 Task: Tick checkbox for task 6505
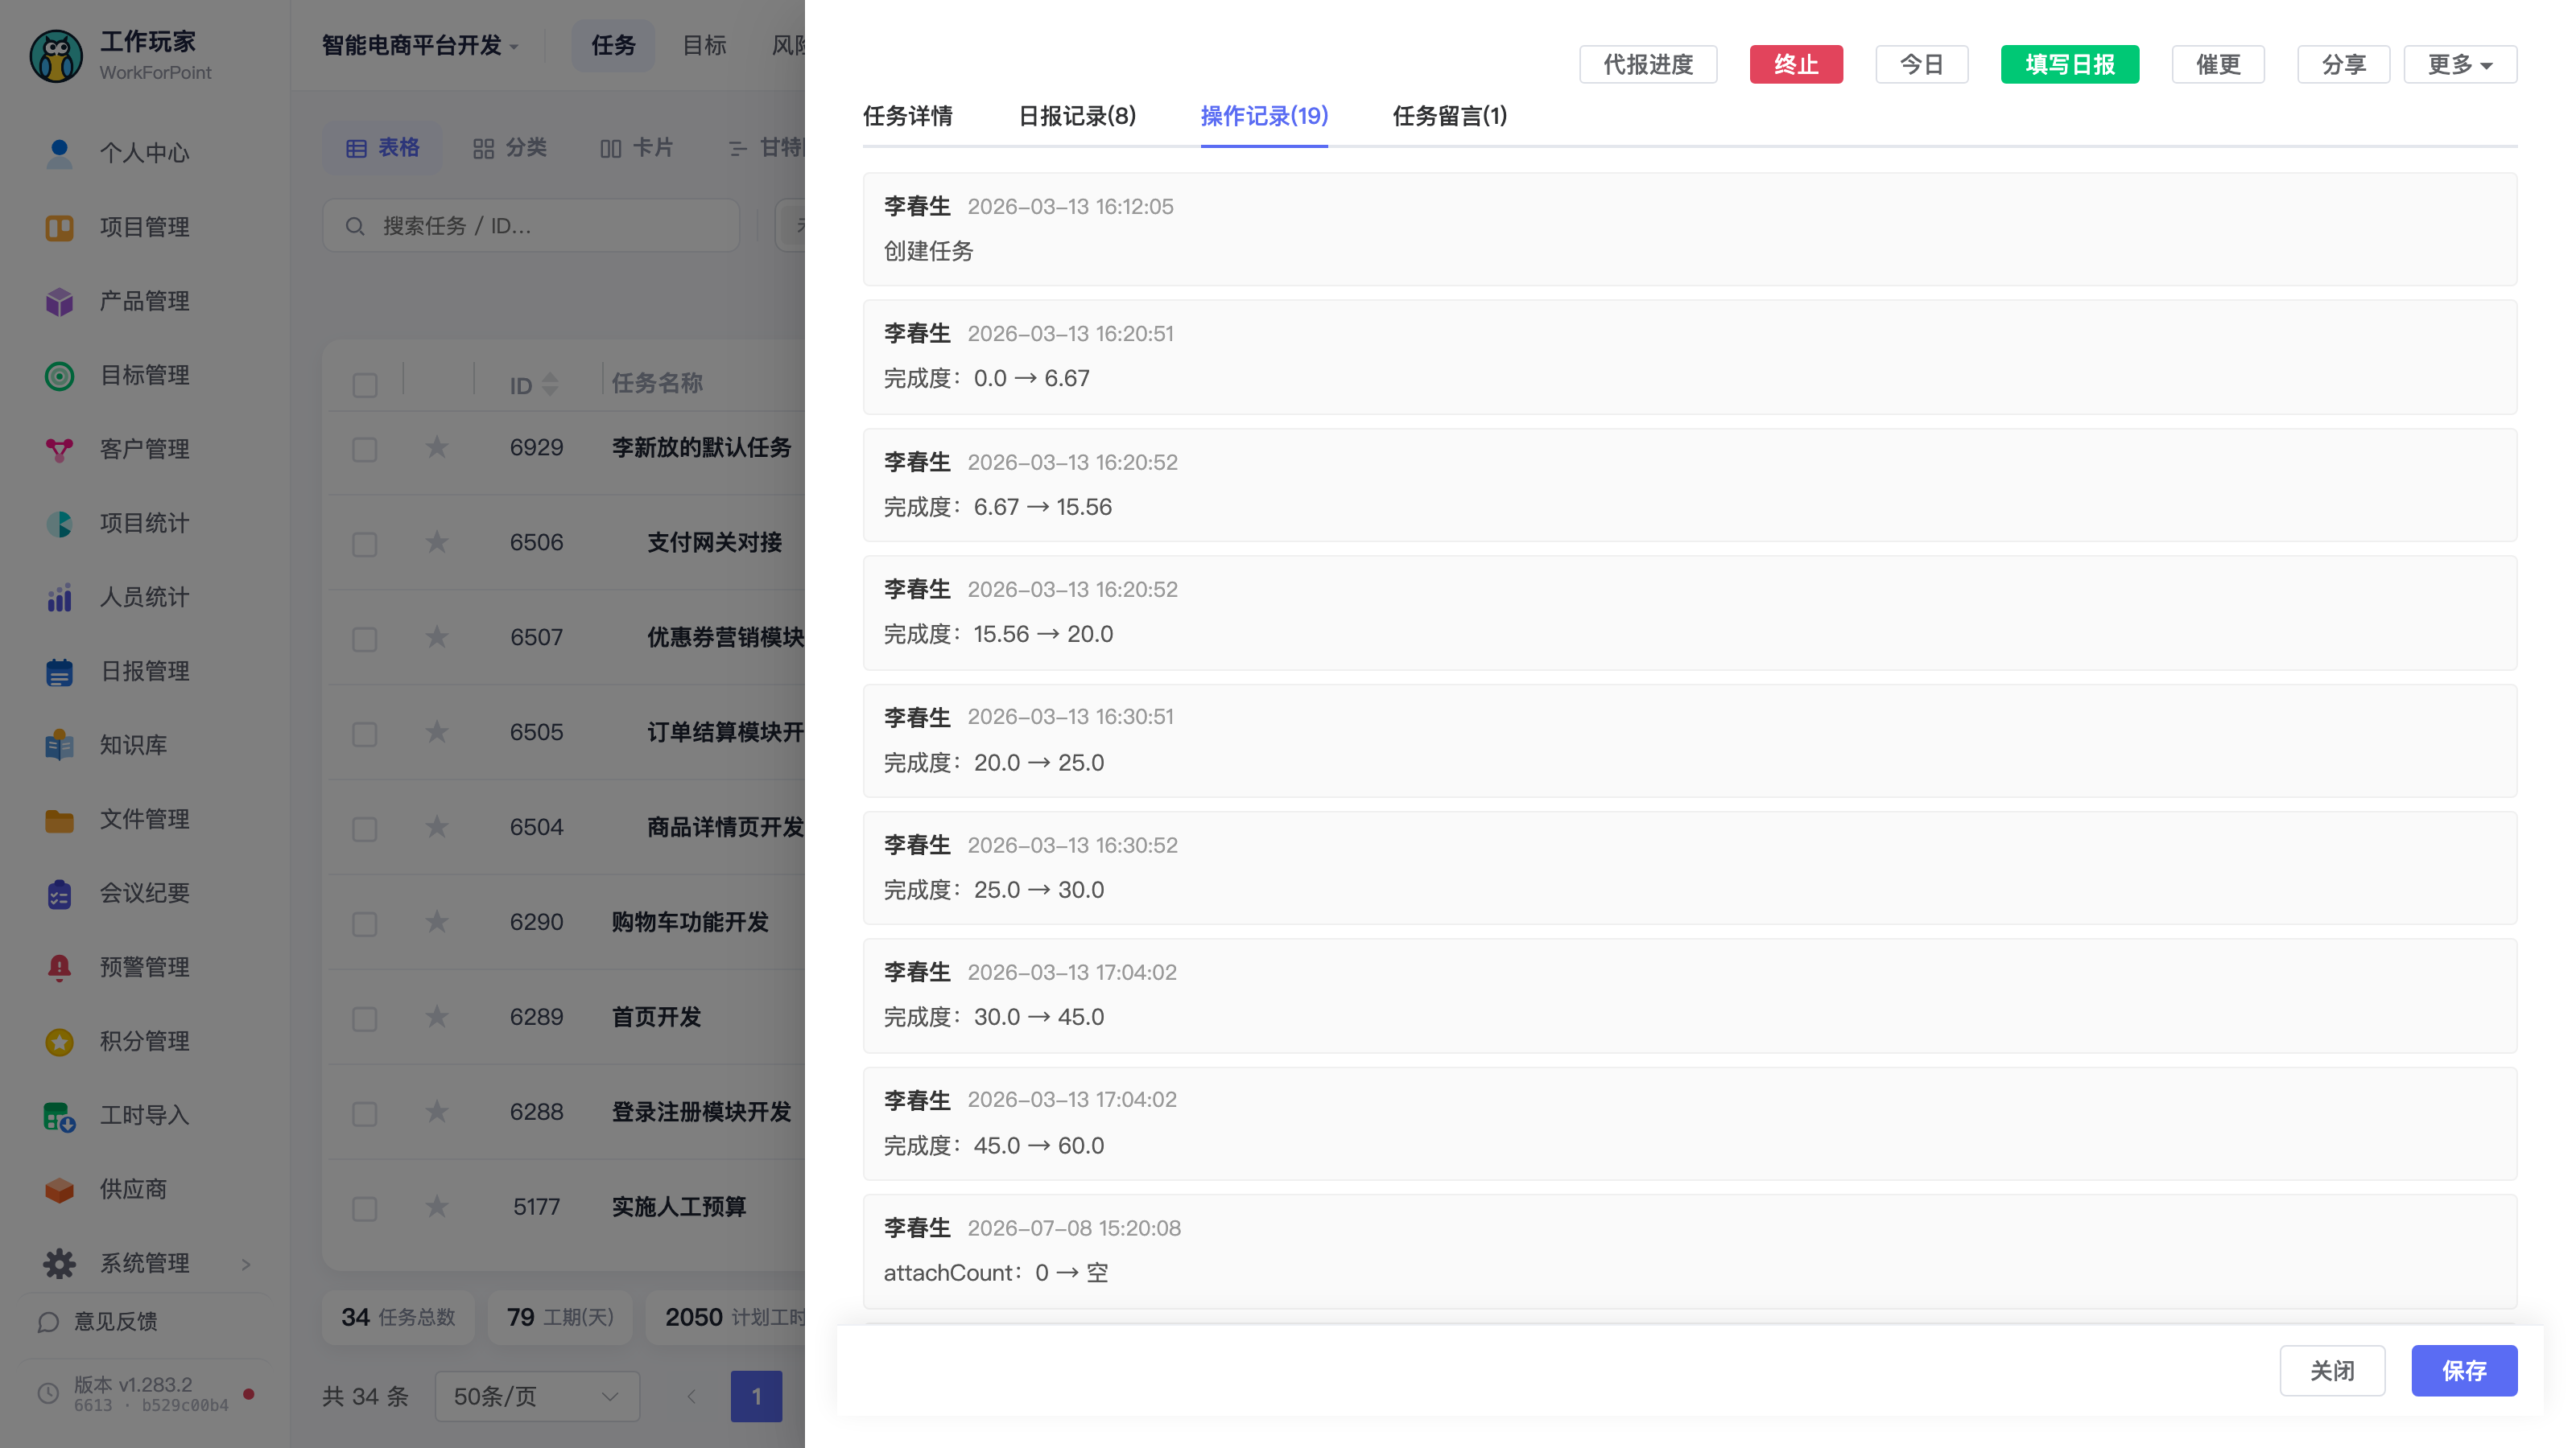click(x=365, y=734)
